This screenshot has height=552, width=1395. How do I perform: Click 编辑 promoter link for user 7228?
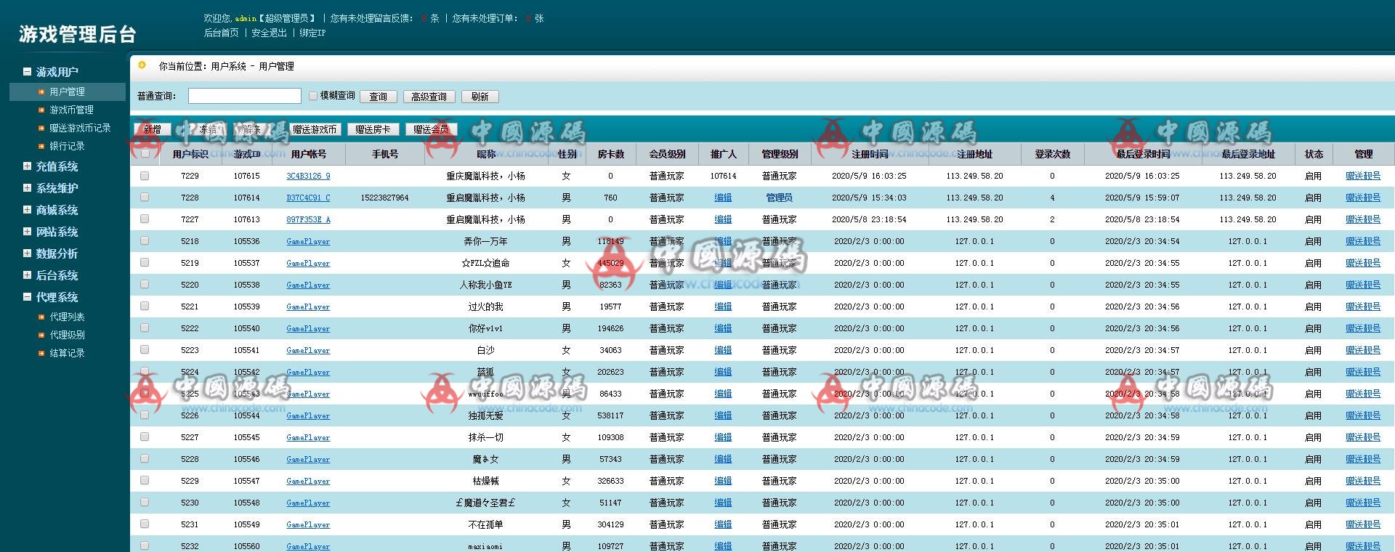pyautogui.click(x=723, y=198)
